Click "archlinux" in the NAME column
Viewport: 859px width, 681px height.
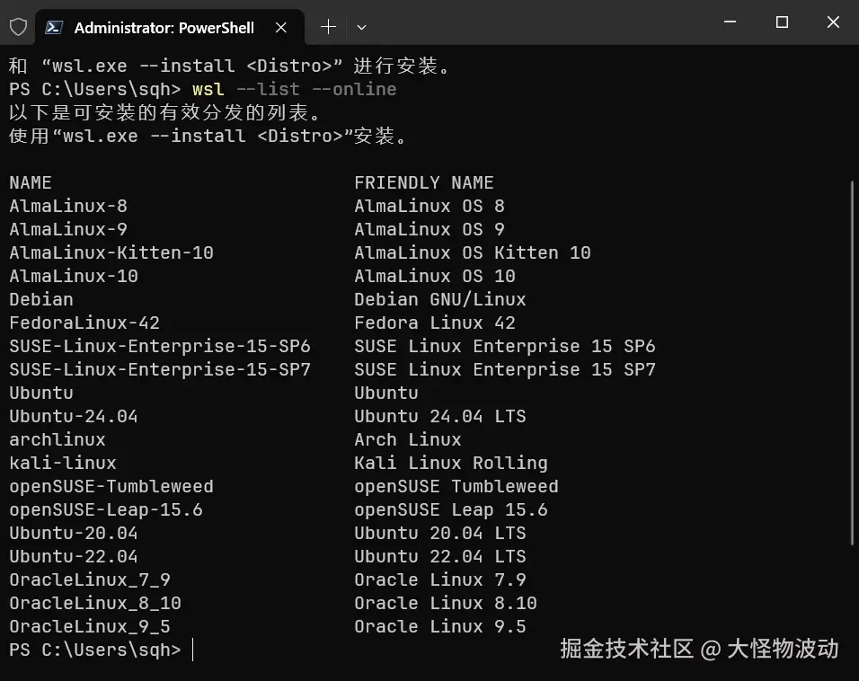(x=58, y=439)
